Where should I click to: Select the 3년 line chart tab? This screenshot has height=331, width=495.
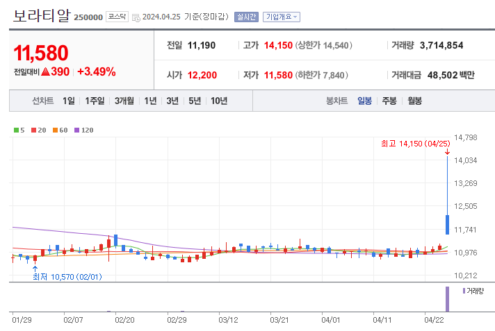[172, 101]
